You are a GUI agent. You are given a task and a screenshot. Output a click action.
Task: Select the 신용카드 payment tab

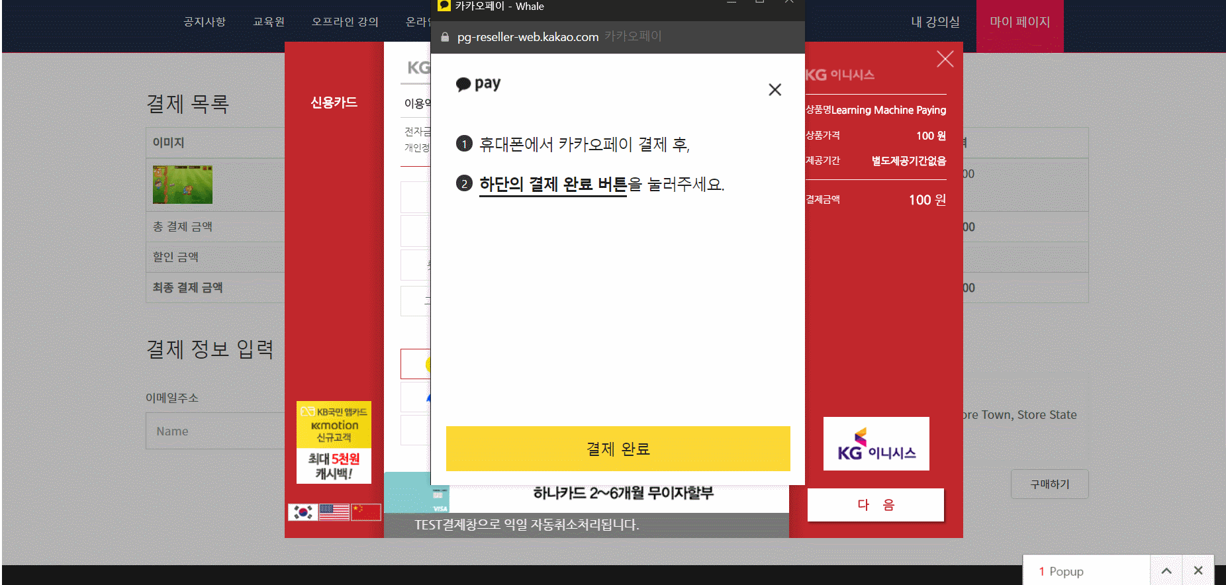(334, 103)
